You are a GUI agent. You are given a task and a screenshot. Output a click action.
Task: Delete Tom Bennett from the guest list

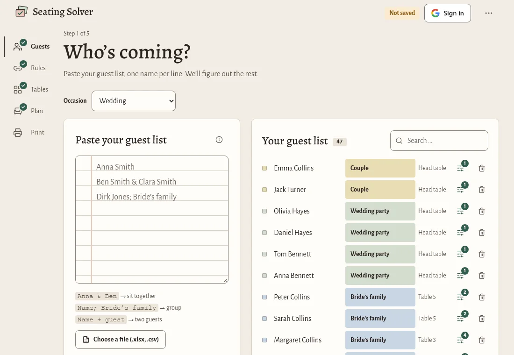[482, 254]
